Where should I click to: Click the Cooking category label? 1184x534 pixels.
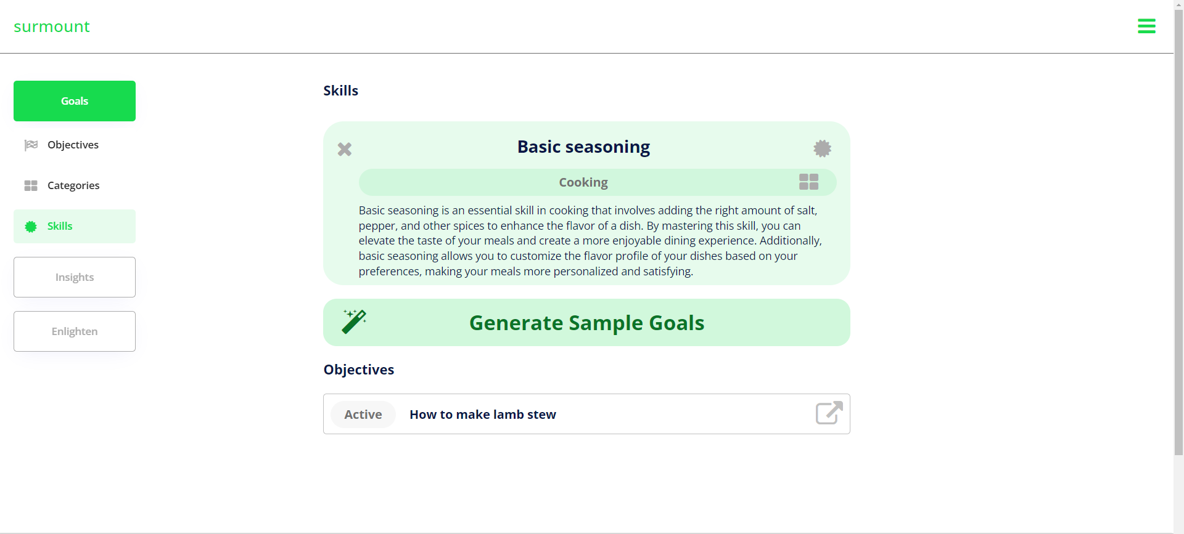tap(583, 182)
